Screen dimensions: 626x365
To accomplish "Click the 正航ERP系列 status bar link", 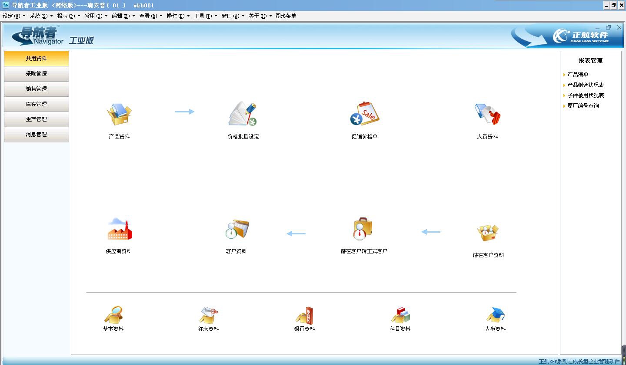I will (579, 361).
